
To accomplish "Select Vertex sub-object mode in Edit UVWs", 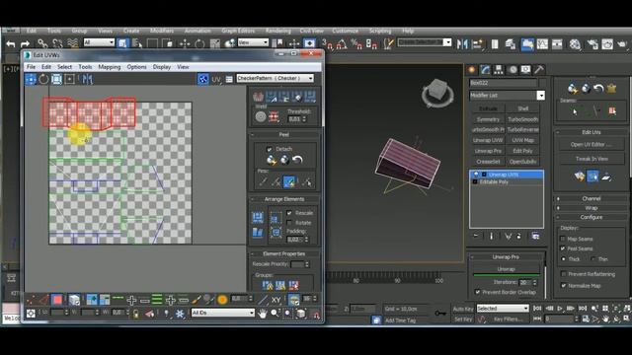I will 31,300.
